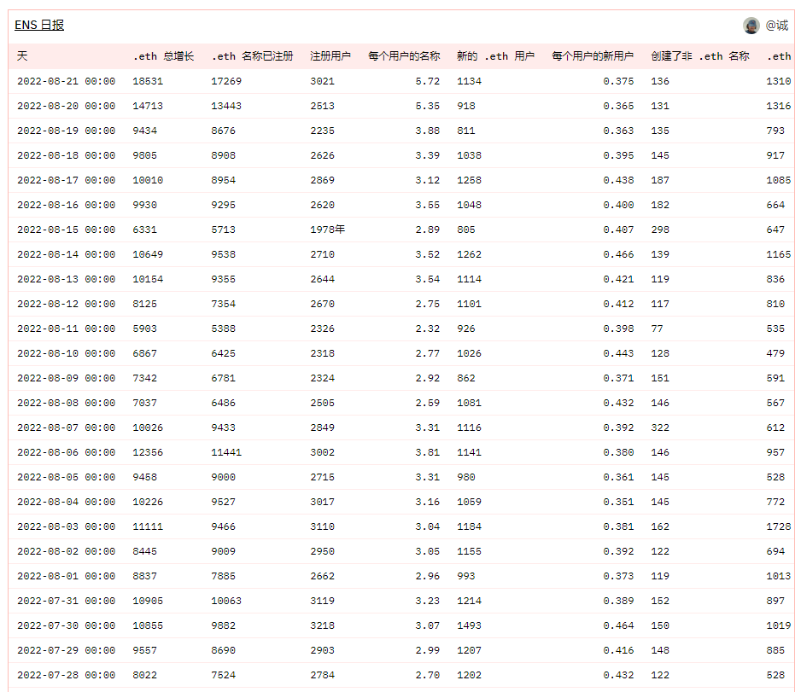Select date cell 2022-08-04 00:00
Screen dimensions: 795x692
click(67, 502)
